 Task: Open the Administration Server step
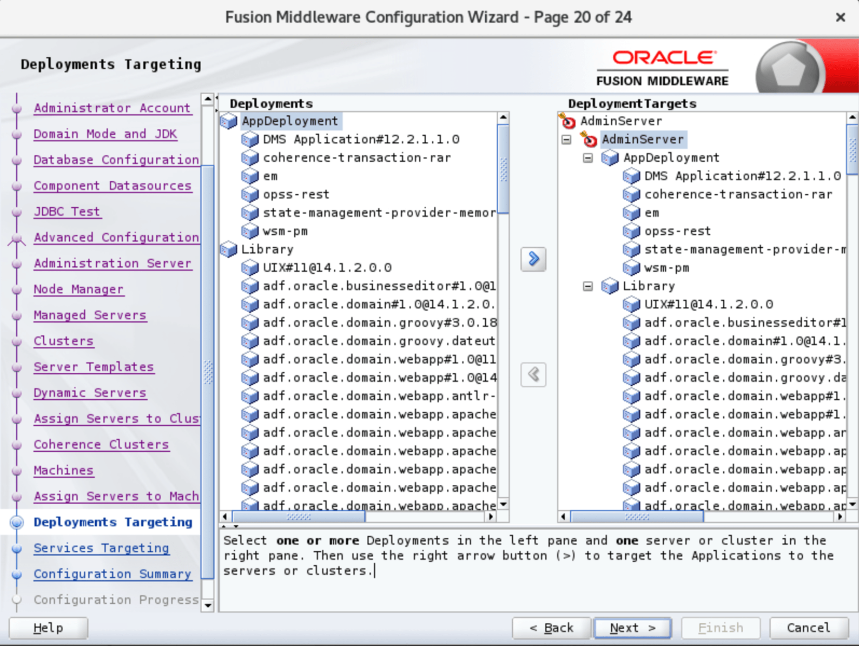tap(113, 263)
